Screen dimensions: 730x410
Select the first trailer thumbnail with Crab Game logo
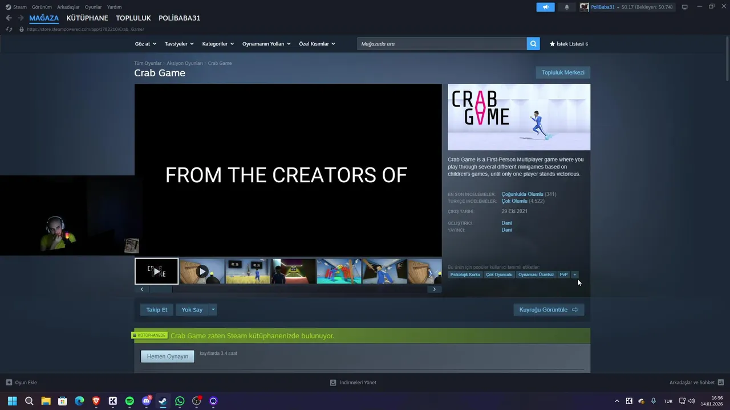(x=156, y=271)
